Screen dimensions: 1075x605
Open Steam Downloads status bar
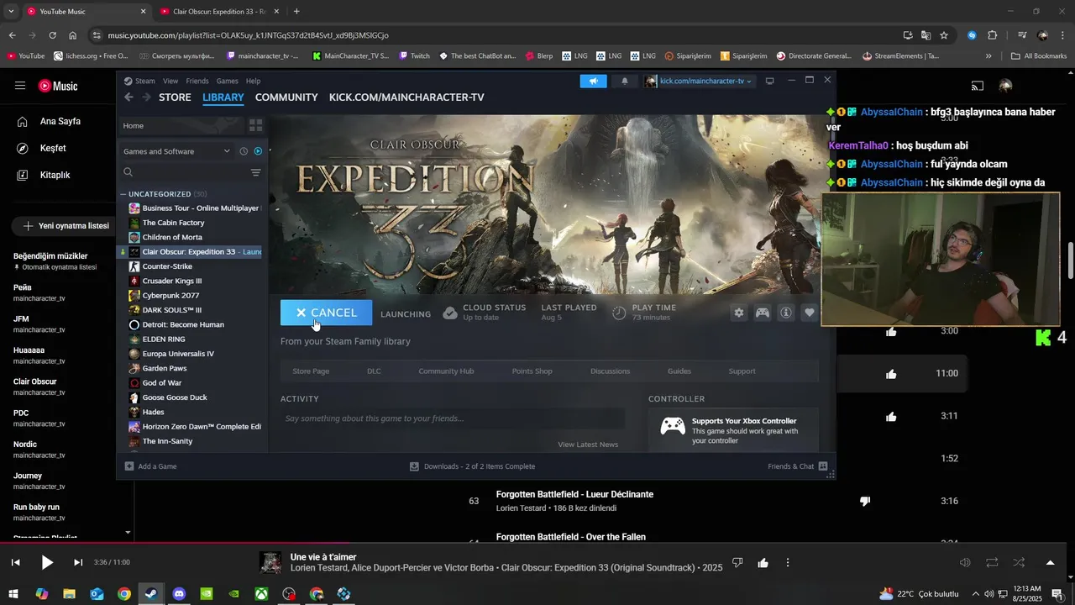[x=472, y=466]
